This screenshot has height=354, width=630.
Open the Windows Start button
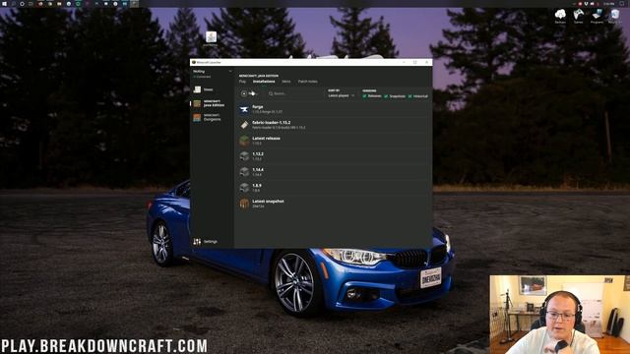[x=4, y=4]
